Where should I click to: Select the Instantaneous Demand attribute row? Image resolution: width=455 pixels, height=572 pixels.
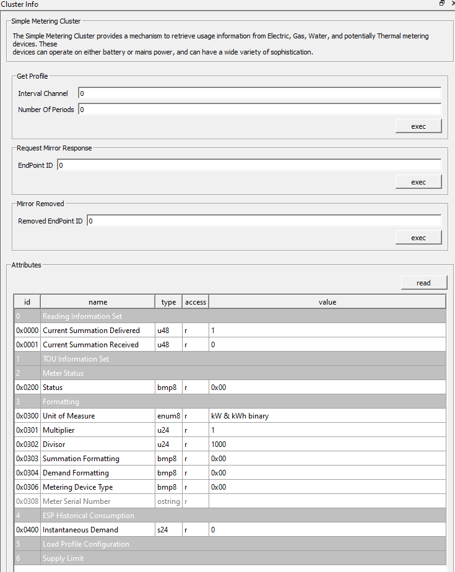click(x=97, y=529)
